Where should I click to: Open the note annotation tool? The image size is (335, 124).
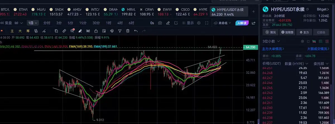(104, 31)
